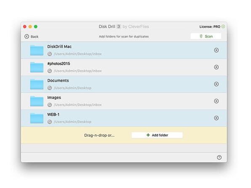Reveal DiskDrill Mac path with magnifier icon
251x188 pixels.
(50, 54)
